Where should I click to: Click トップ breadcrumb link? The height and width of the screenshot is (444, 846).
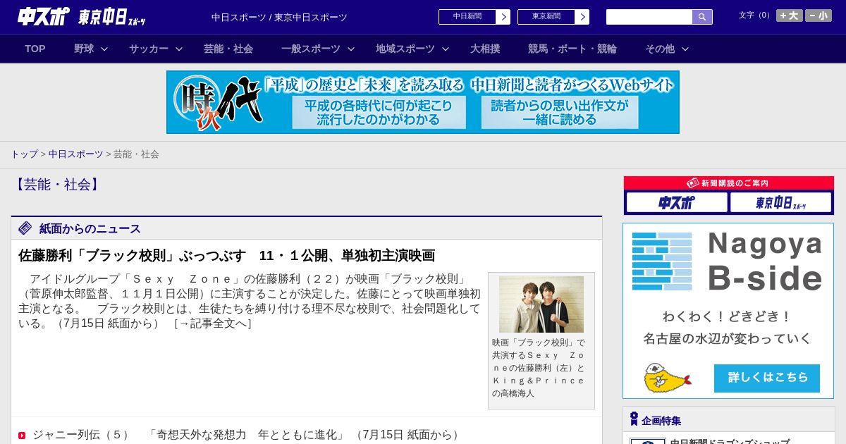coord(24,154)
